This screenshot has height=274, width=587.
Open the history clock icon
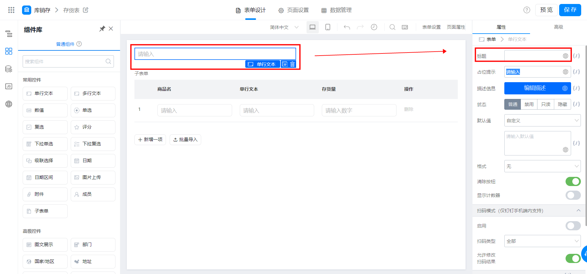[374, 27]
